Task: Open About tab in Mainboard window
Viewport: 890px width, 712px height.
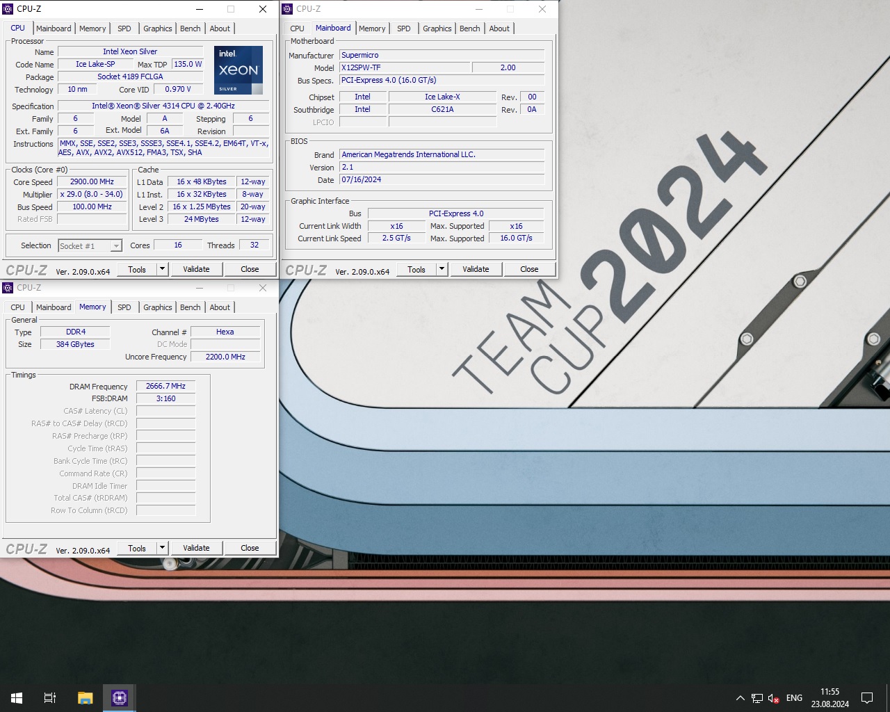Action: tap(499, 29)
